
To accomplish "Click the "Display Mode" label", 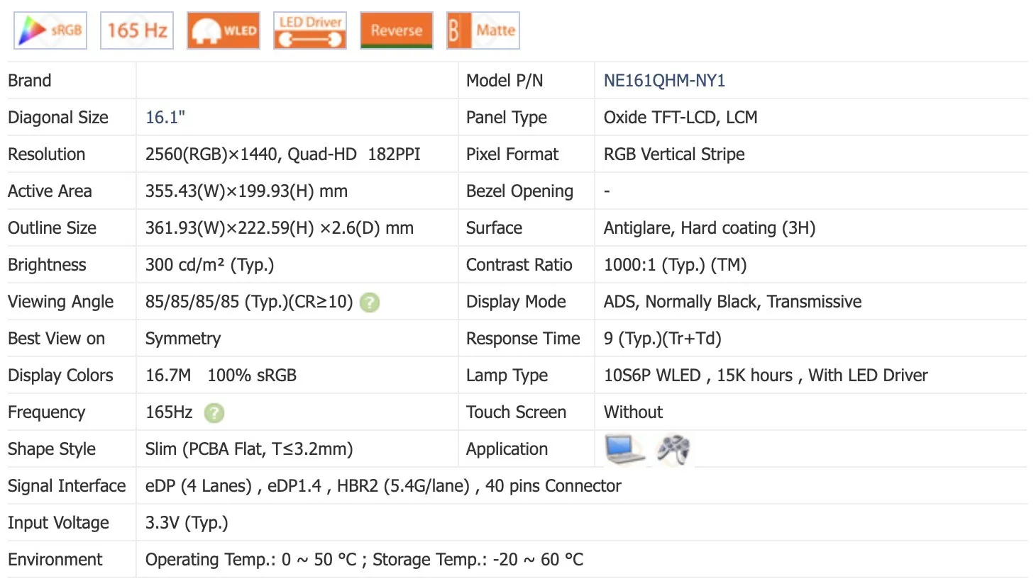I will pyautogui.click(x=516, y=302).
